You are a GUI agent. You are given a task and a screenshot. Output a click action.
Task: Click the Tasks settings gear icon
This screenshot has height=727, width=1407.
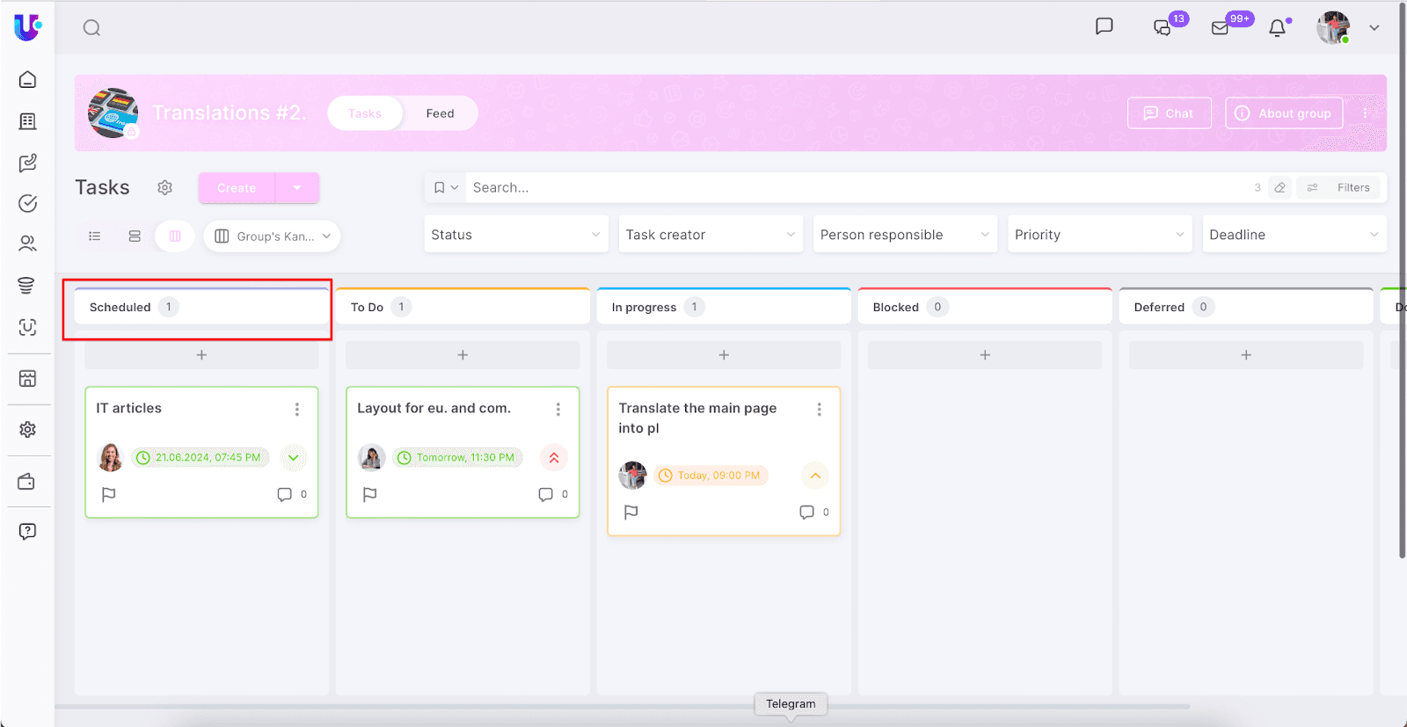pyautogui.click(x=164, y=187)
